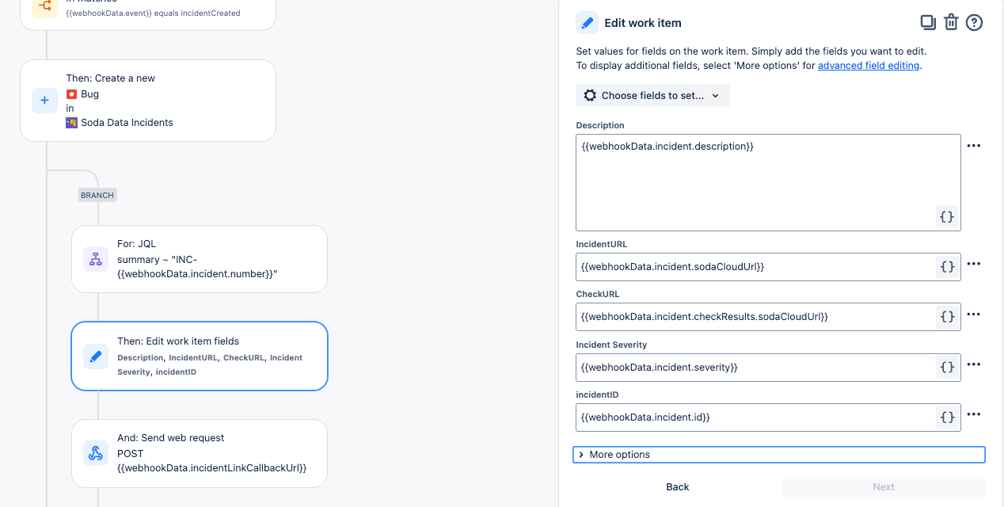Open three-dot menu beside IncidentURL field

974,264
